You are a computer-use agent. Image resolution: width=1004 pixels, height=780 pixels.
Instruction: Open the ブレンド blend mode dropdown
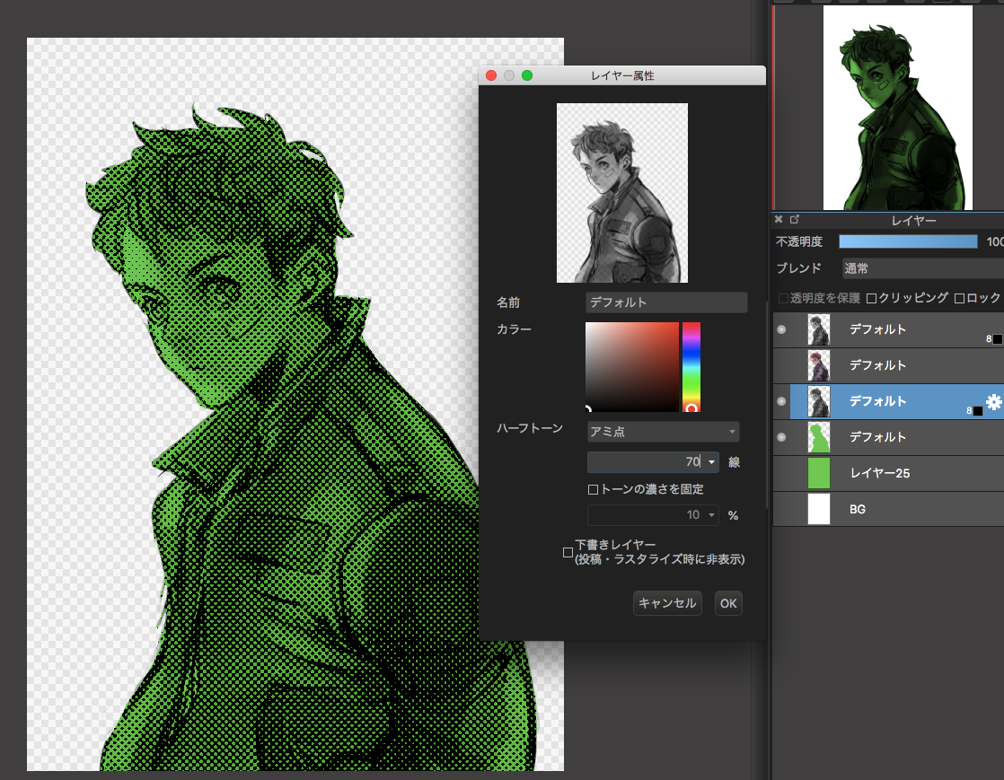[x=921, y=268]
